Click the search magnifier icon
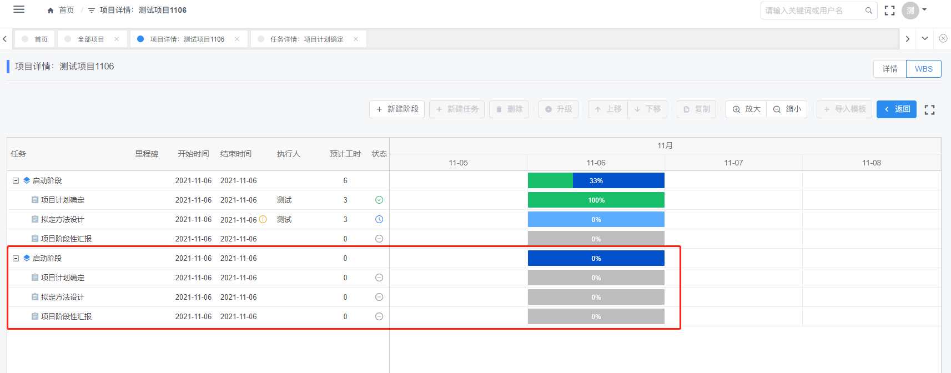 (x=868, y=11)
